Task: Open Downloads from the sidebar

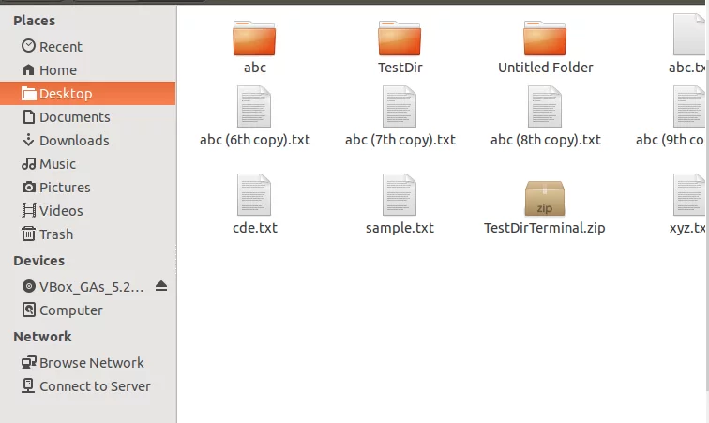Action: (x=74, y=140)
